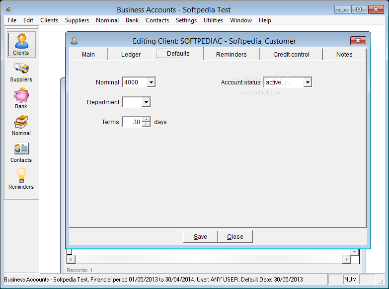The height and width of the screenshot is (289, 389).
Task: Open the Edit menu
Action: (28, 20)
